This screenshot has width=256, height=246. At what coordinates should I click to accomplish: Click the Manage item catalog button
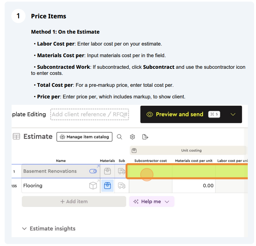coord(85,137)
